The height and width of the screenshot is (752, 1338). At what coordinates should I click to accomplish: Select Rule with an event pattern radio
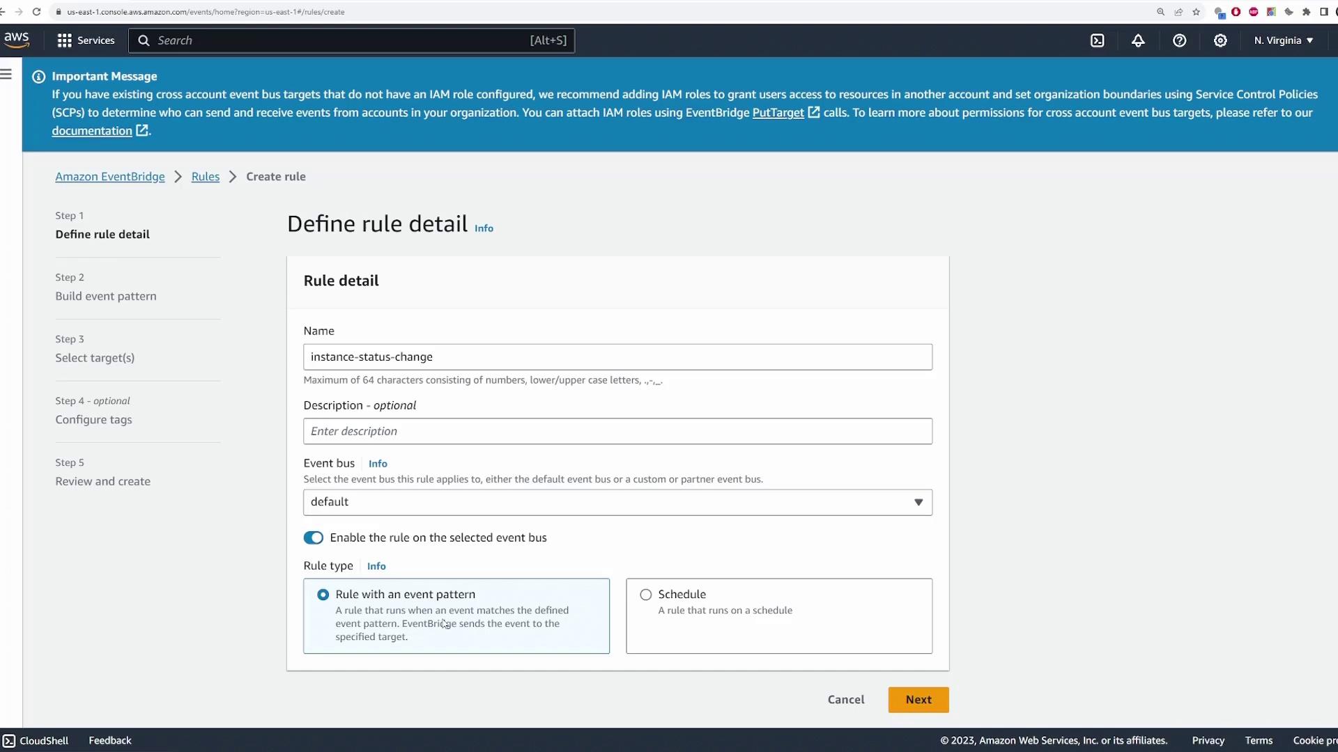[x=323, y=595]
